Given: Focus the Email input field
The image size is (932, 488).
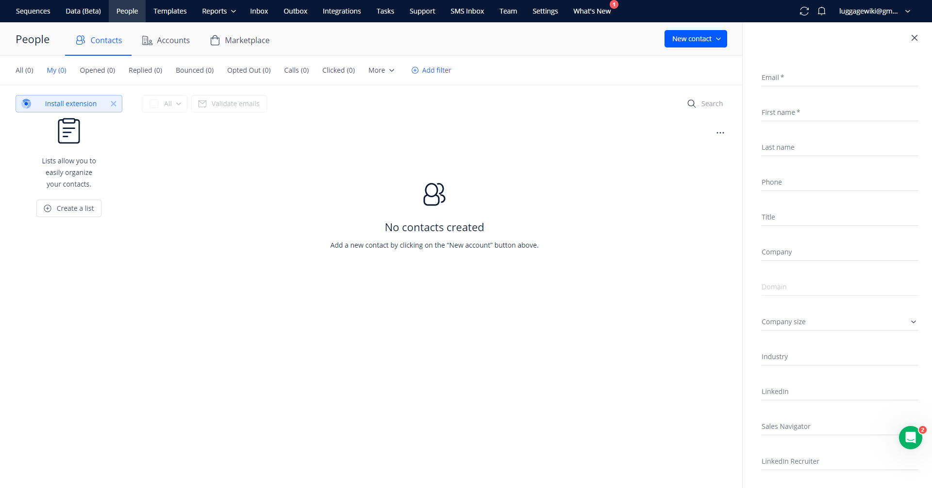Looking at the screenshot, I should [x=839, y=78].
